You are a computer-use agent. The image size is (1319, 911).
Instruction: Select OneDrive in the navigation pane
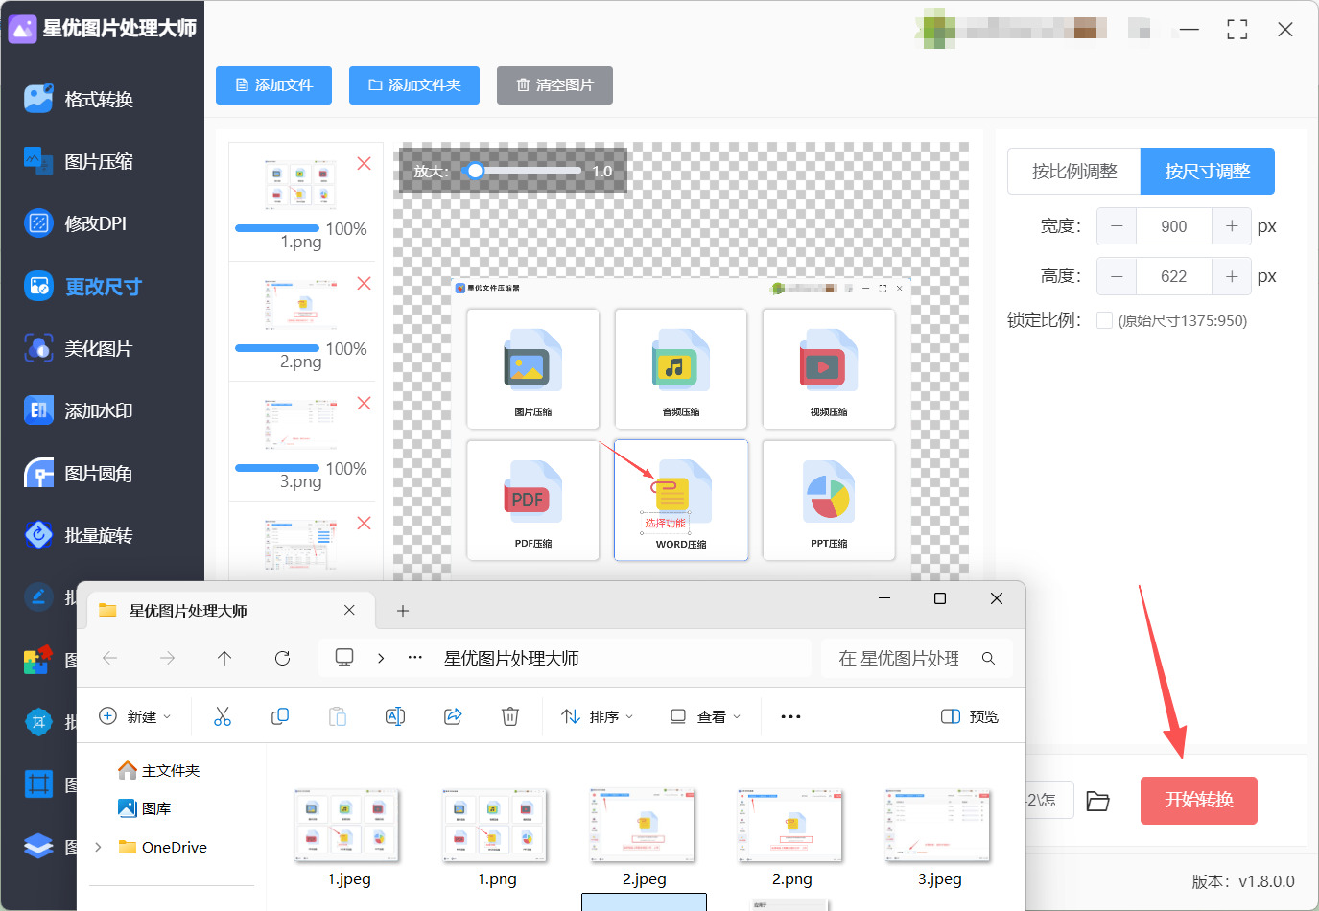click(x=162, y=847)
